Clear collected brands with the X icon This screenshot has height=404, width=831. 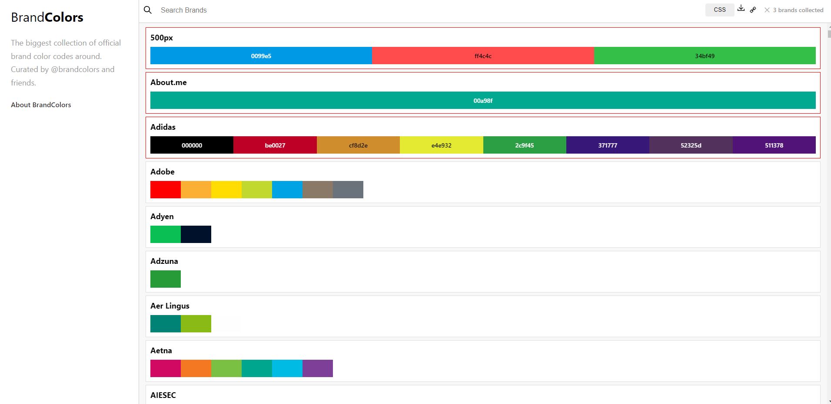pyautogui.click(x=767, y=10)
